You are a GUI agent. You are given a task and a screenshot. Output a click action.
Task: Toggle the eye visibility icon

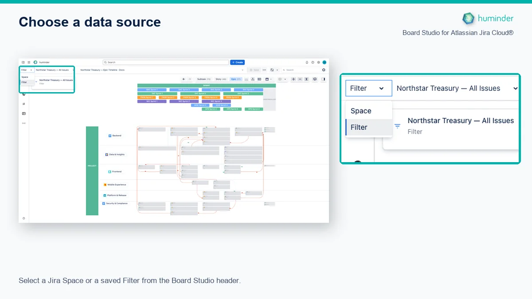pyautogui.click(x=280, y=79)
